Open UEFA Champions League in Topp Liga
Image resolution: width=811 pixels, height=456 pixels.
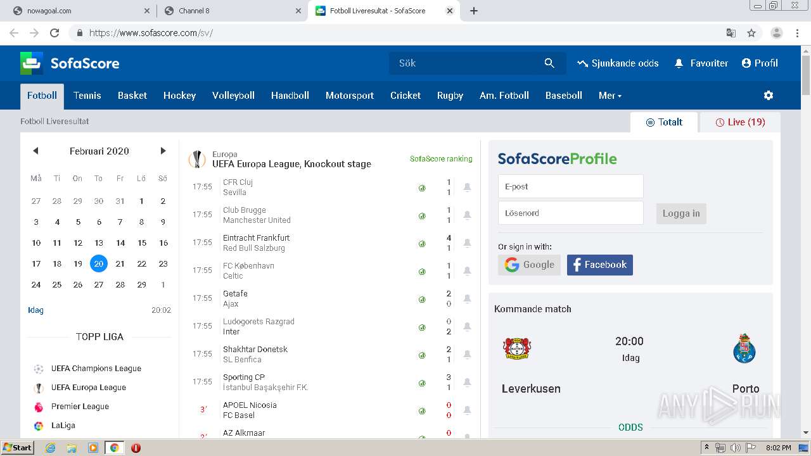(x=96, y=369)
